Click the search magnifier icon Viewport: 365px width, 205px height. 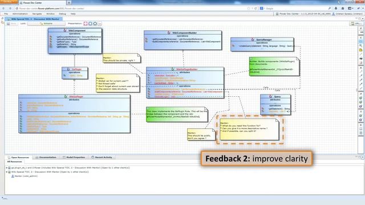(x=330, y=9)
